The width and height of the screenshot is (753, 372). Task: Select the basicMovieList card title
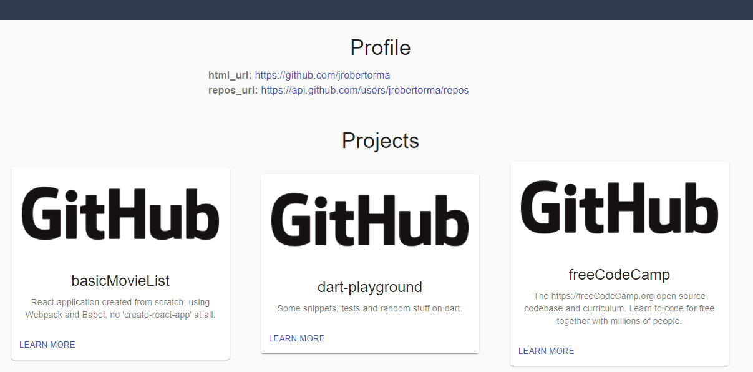pos(120,280)
